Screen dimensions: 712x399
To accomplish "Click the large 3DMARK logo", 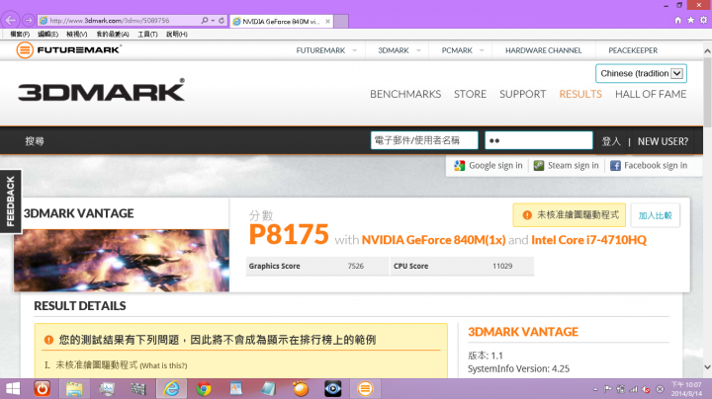I will click(101, 90).
